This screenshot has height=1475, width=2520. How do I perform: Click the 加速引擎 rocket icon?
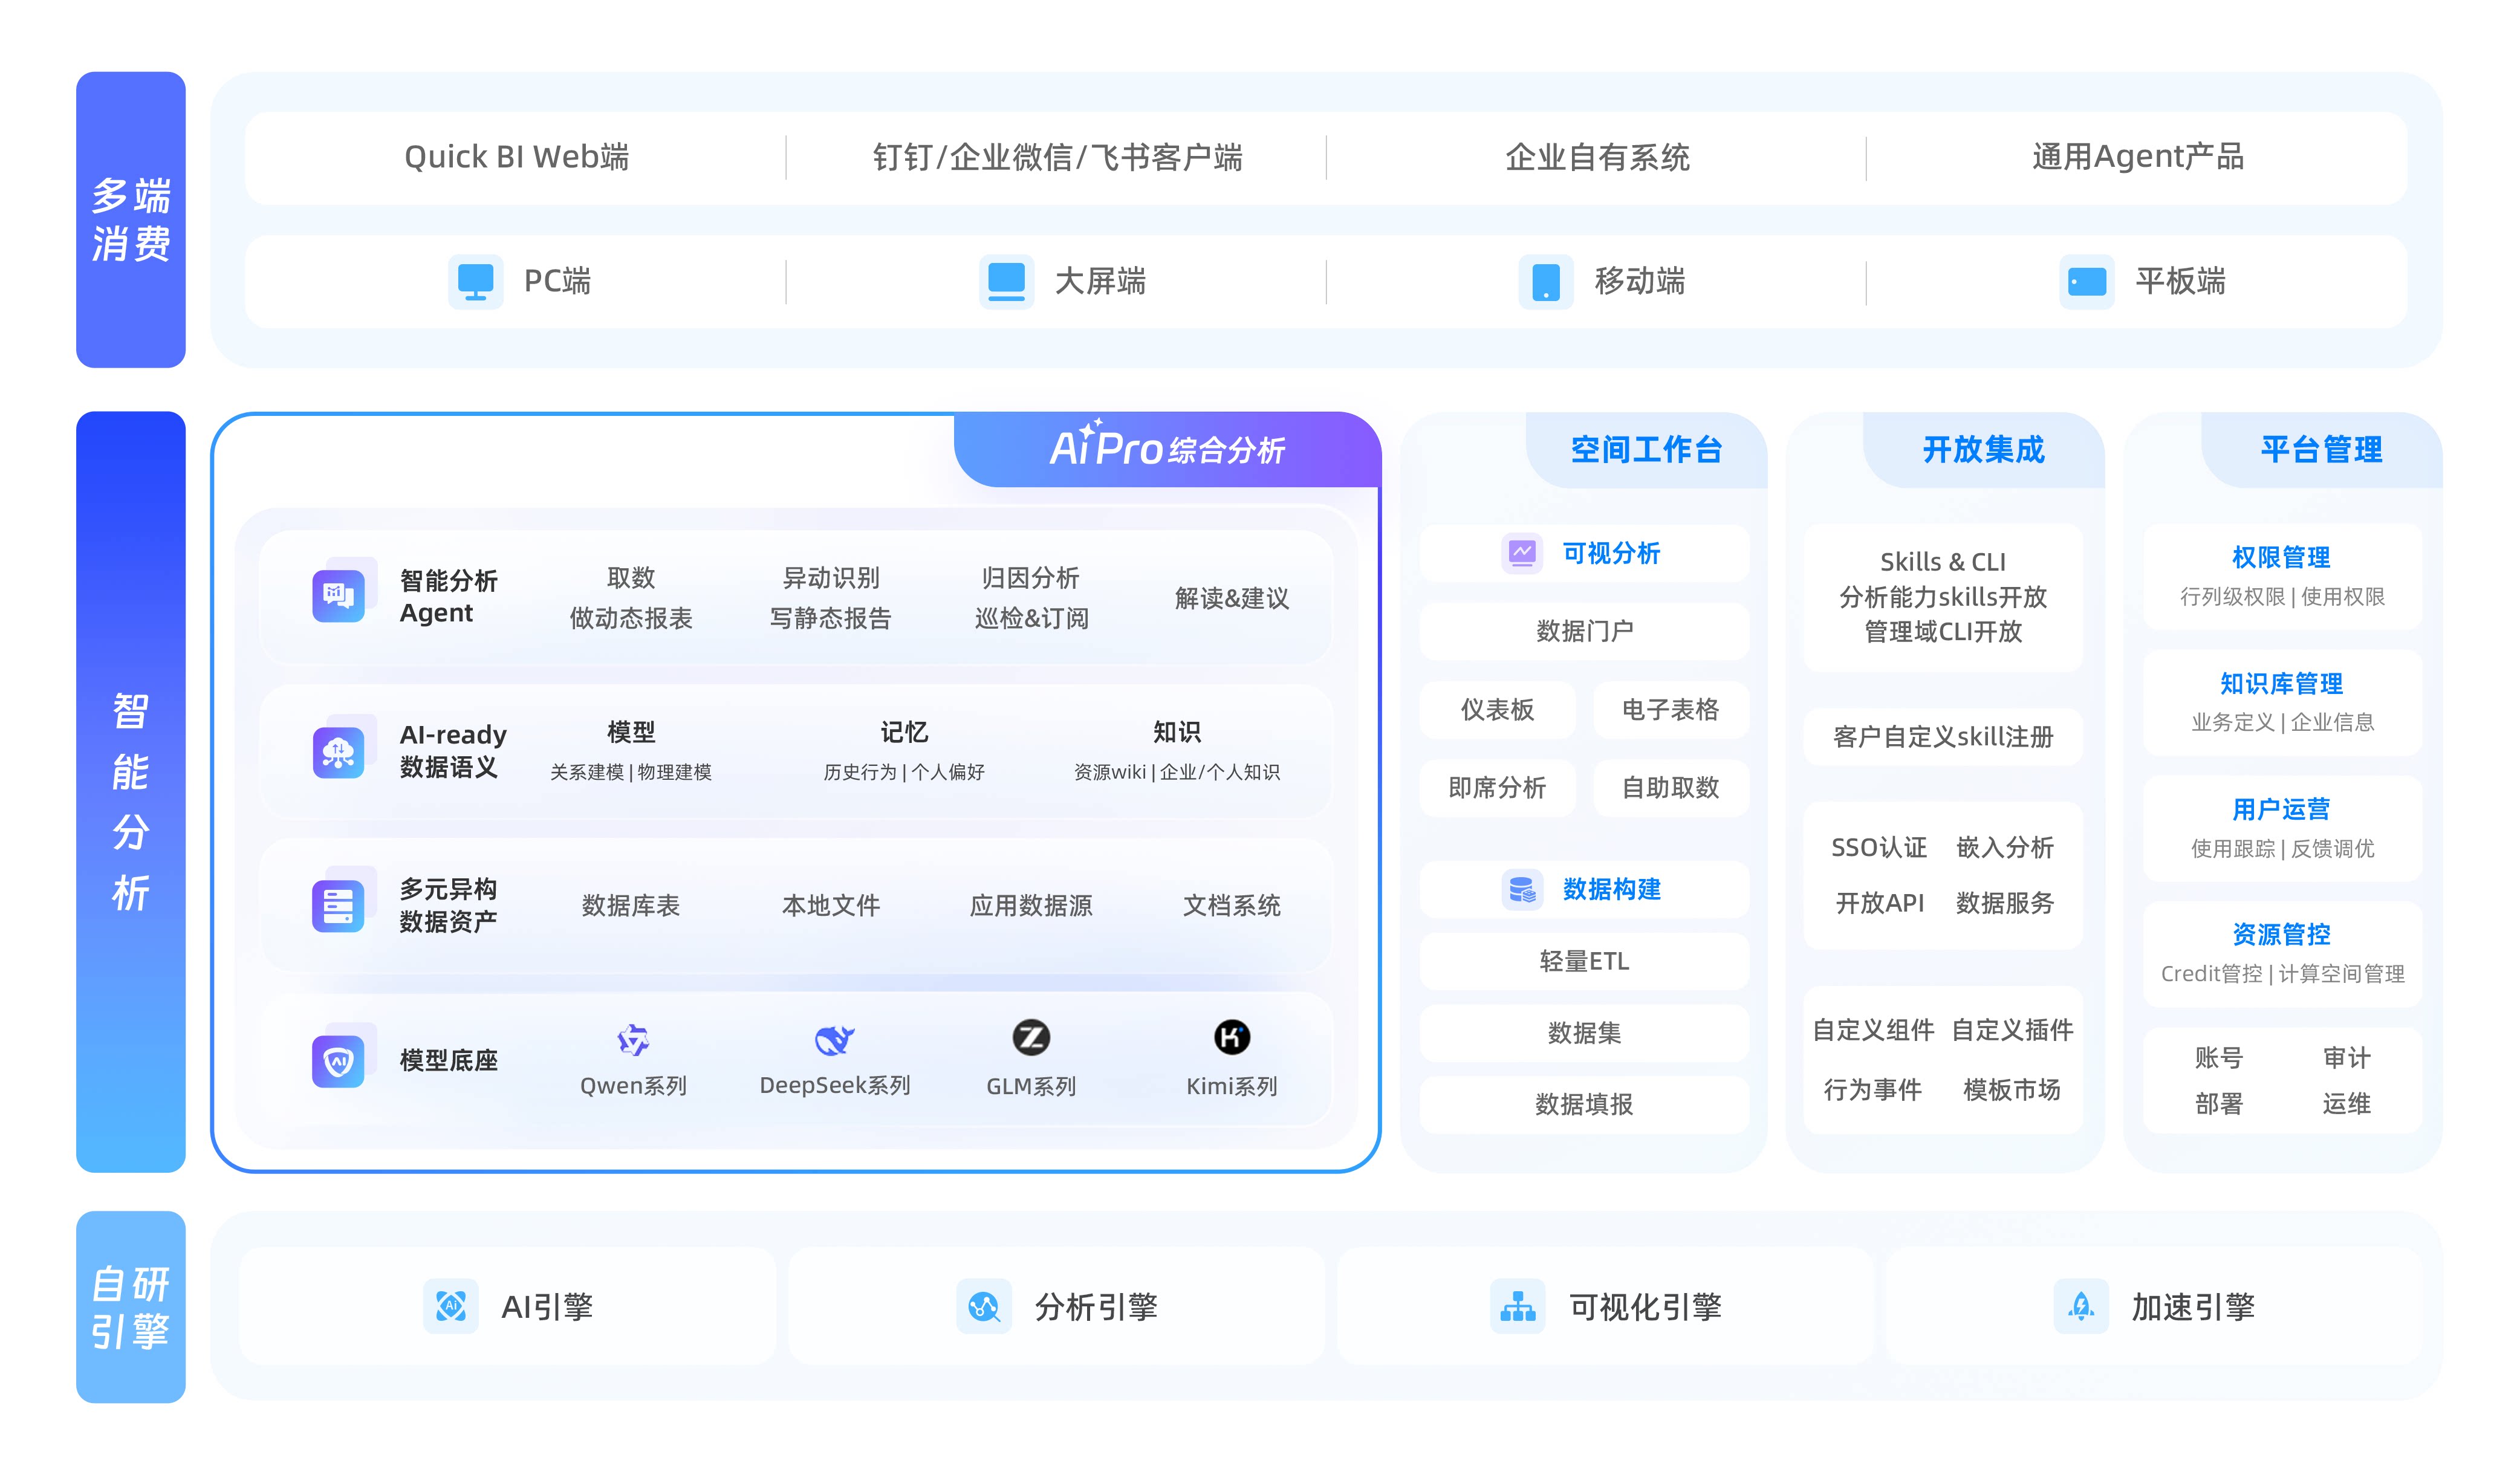pyautogui.click(x=2081, y=1306)
